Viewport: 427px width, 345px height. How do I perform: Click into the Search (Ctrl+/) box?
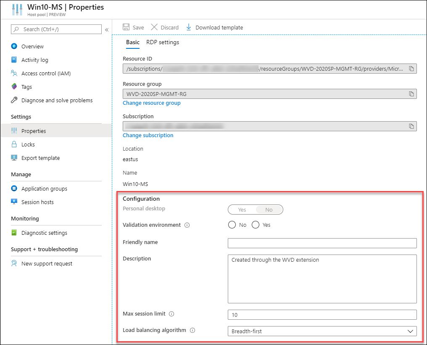pyautogui.click(x=56, y=29)
